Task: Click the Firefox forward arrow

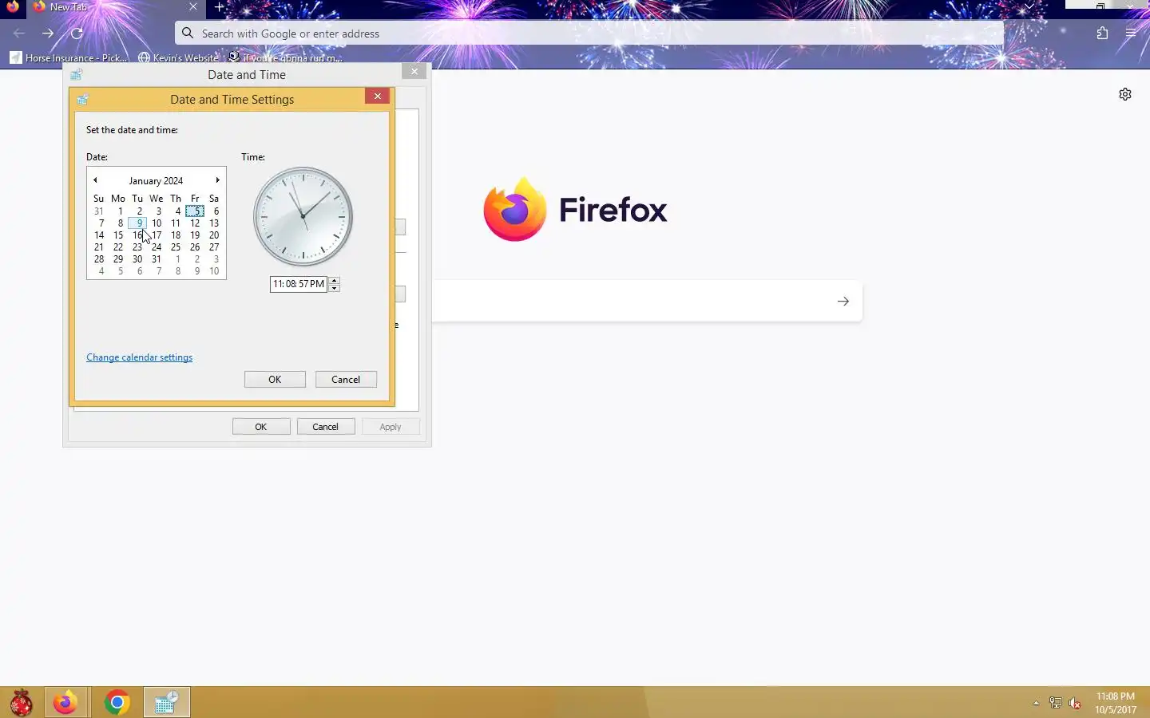Action: click(x=48, y=34)
